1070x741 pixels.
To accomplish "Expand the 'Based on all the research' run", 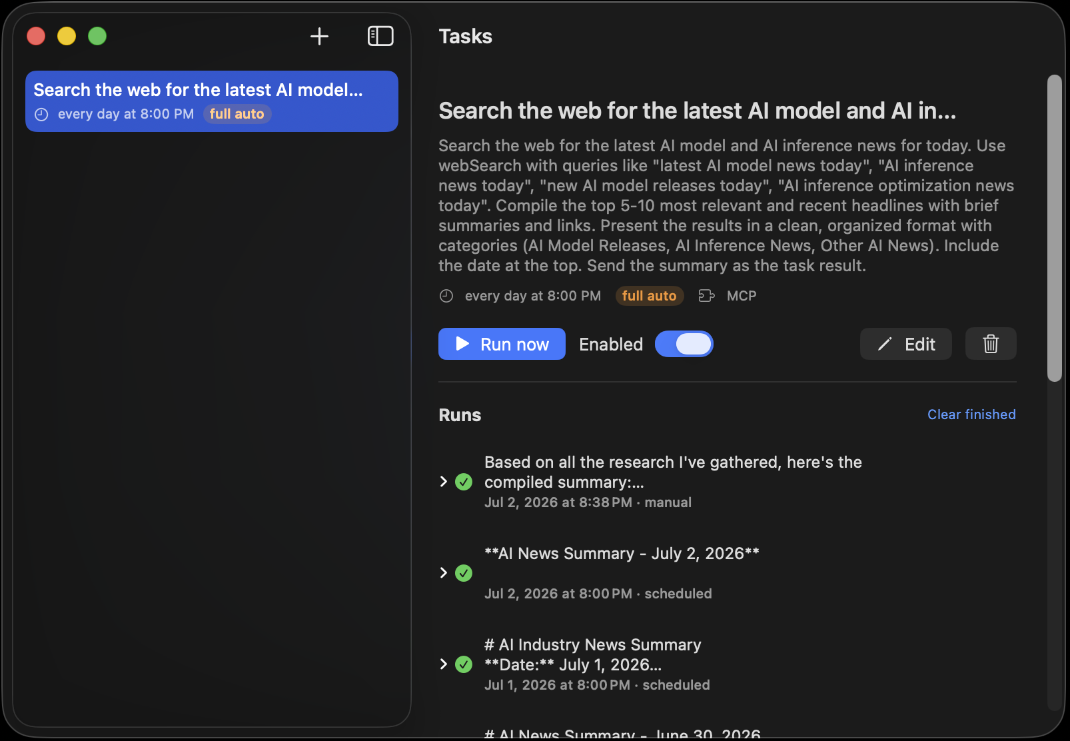I will tap(444, 482).
